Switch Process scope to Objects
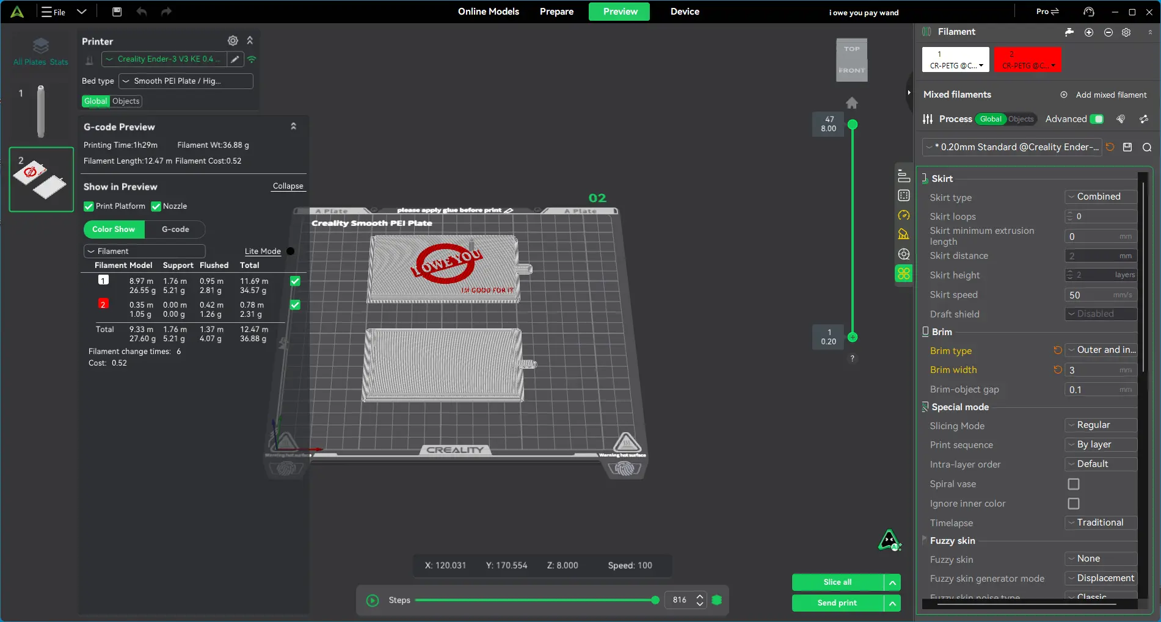 pos(1021,119)
